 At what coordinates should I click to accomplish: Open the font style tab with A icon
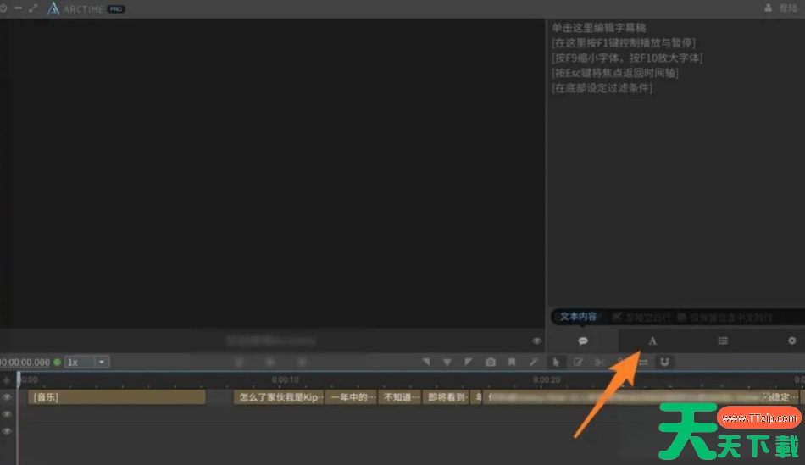pos(652,340)
